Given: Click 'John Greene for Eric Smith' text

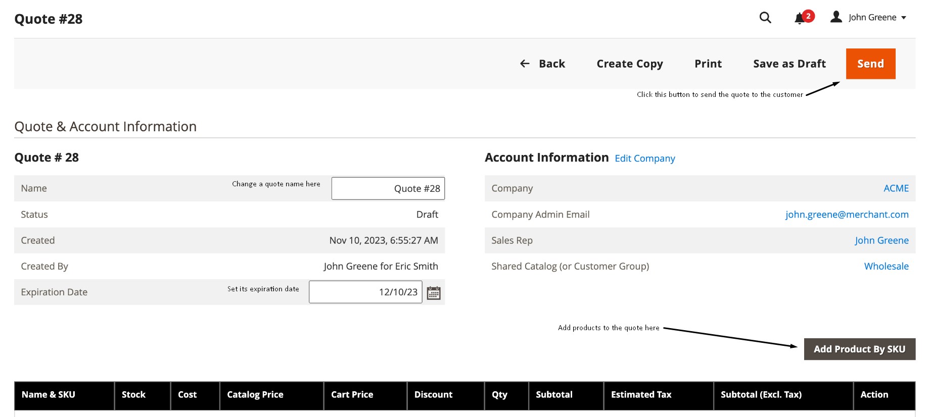Looking at the screenshot, I should tap(381, 266).
